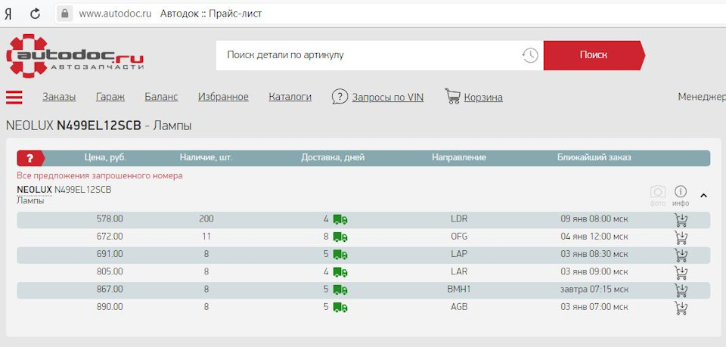Collapse the NEOLUX offers list chevron
Screen dimensions: 726x347
[703, 196]
